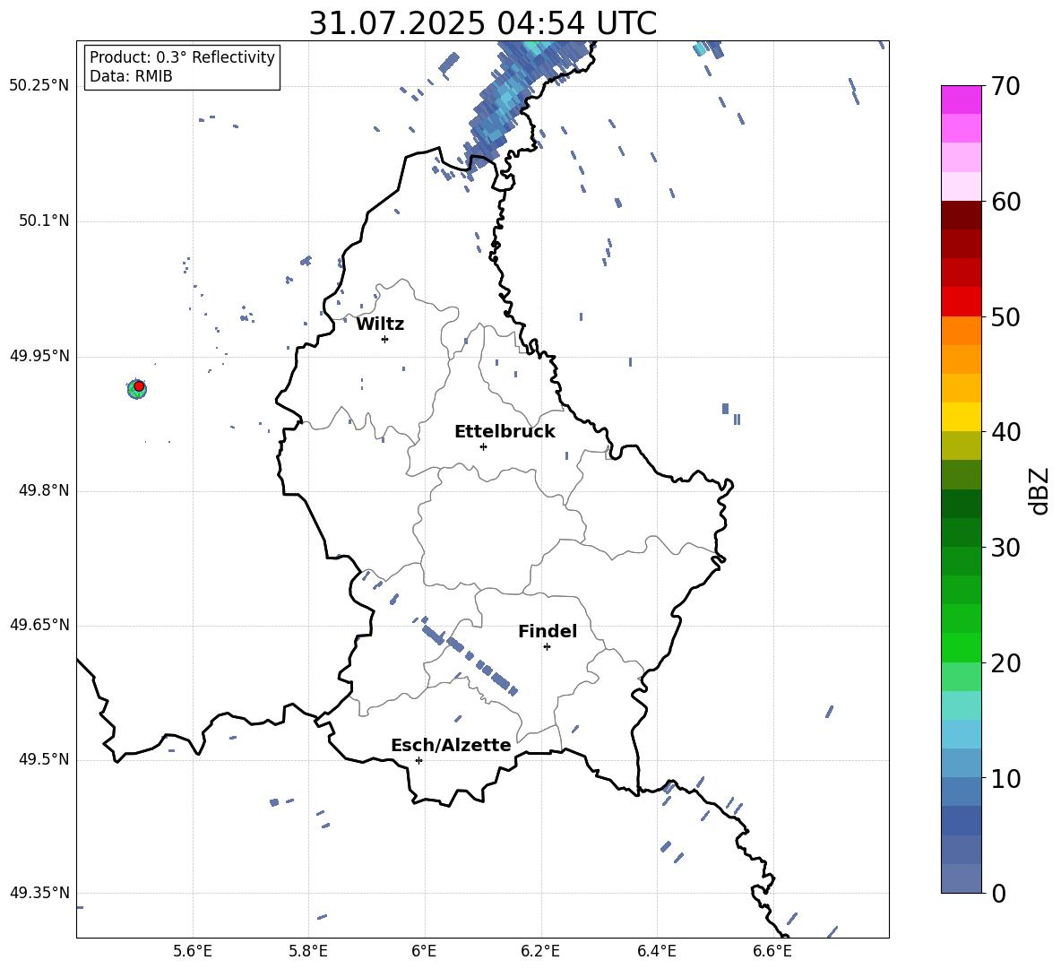Click the blue-grey bottom swatch of the colorbar
This screenshot has width=1061, height=969.
[961, 878]
